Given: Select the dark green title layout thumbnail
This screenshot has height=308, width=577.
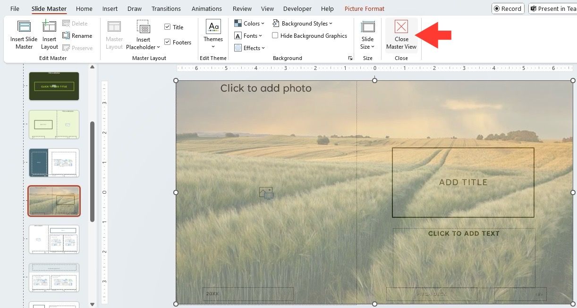Looking at the screenshot, I should point(54,86).
